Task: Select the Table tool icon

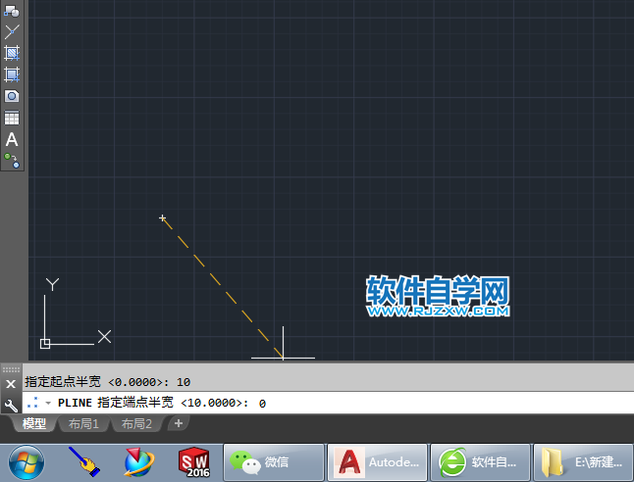Action: tap(12, 118)
